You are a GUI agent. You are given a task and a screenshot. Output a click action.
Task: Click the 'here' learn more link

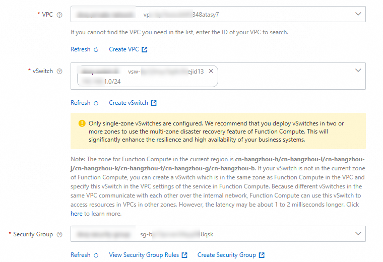[77, 214]
